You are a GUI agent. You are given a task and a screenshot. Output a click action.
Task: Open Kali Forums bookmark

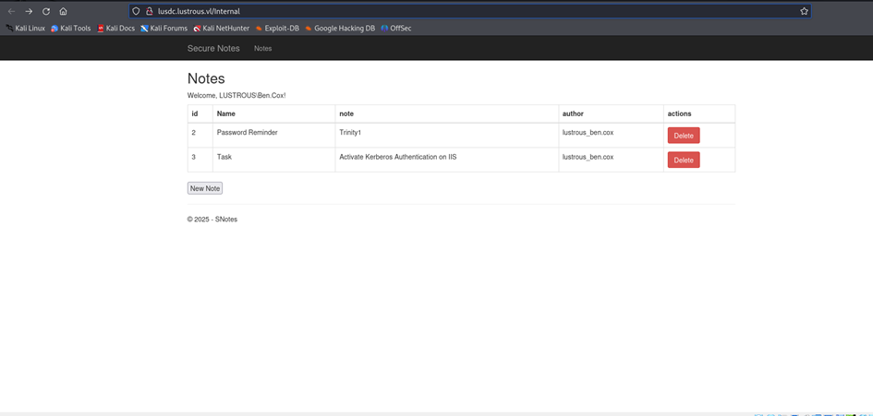(x=164, y=29)
